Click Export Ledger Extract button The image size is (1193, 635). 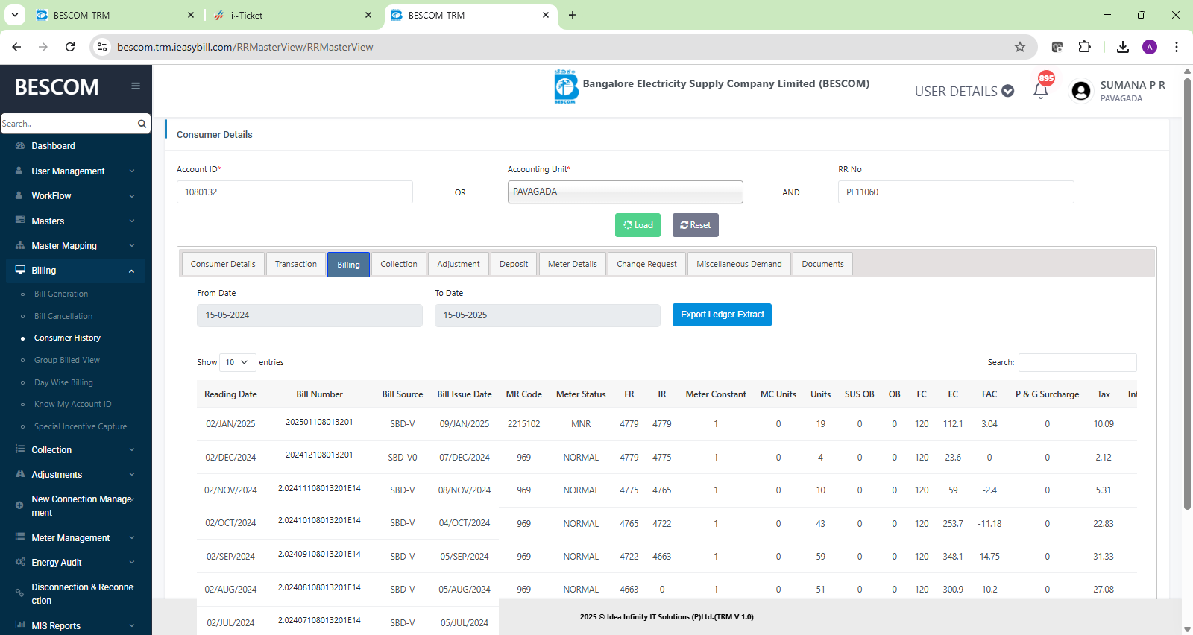pos(722,315)
